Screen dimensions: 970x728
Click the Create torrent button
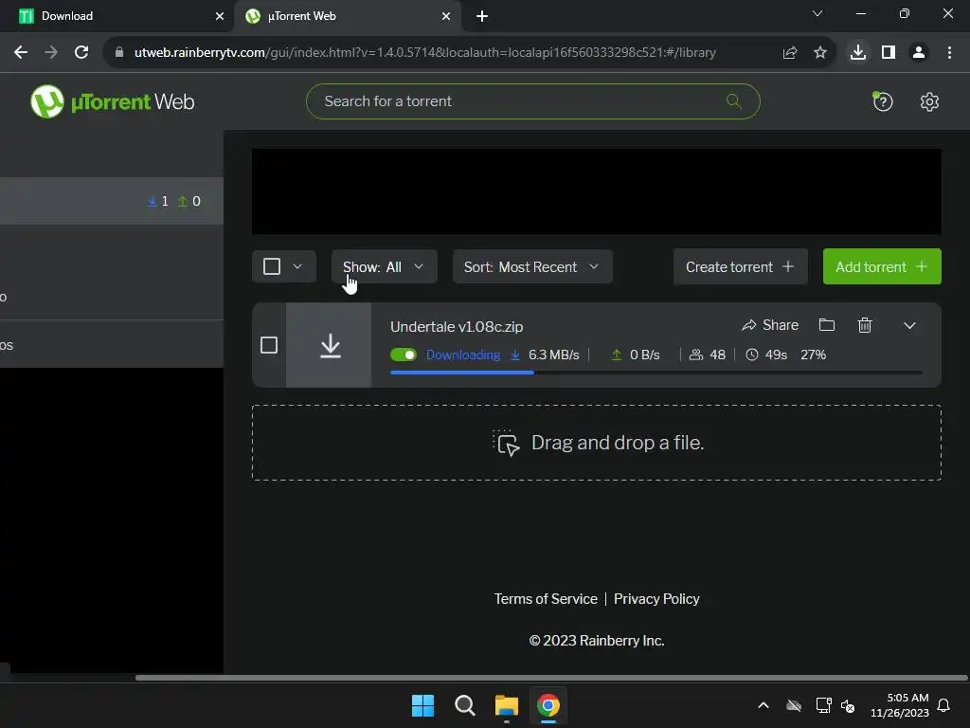point(741,266)
